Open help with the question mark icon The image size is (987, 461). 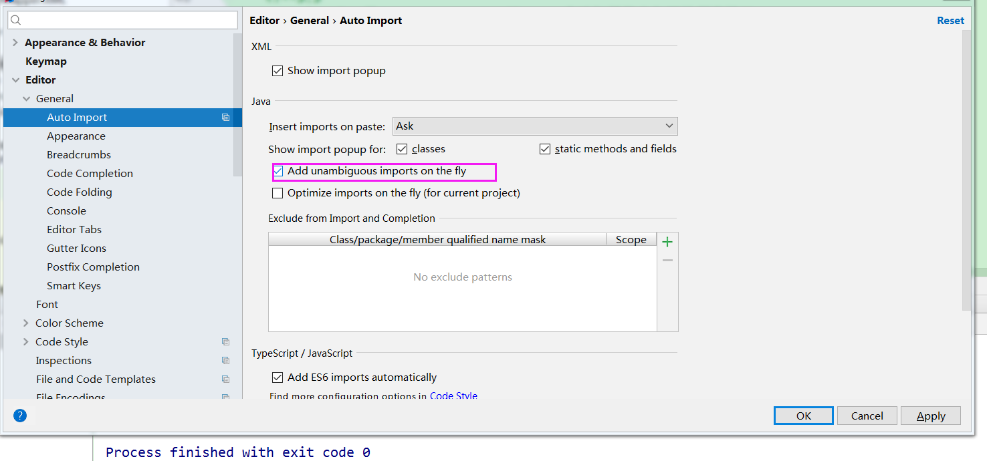(x=20, y=416)
